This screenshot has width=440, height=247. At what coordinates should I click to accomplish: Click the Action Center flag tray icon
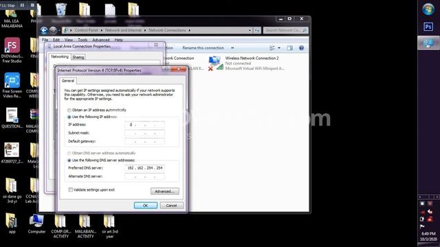421,226
